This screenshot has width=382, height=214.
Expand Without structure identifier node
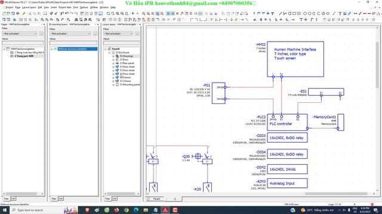click(52, 49)
